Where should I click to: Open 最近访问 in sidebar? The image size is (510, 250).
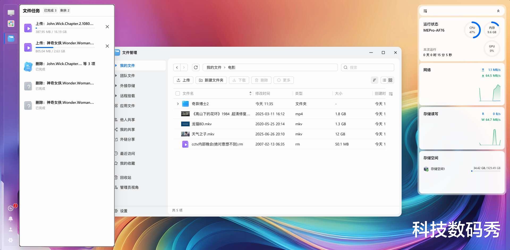tap(127, 153)
